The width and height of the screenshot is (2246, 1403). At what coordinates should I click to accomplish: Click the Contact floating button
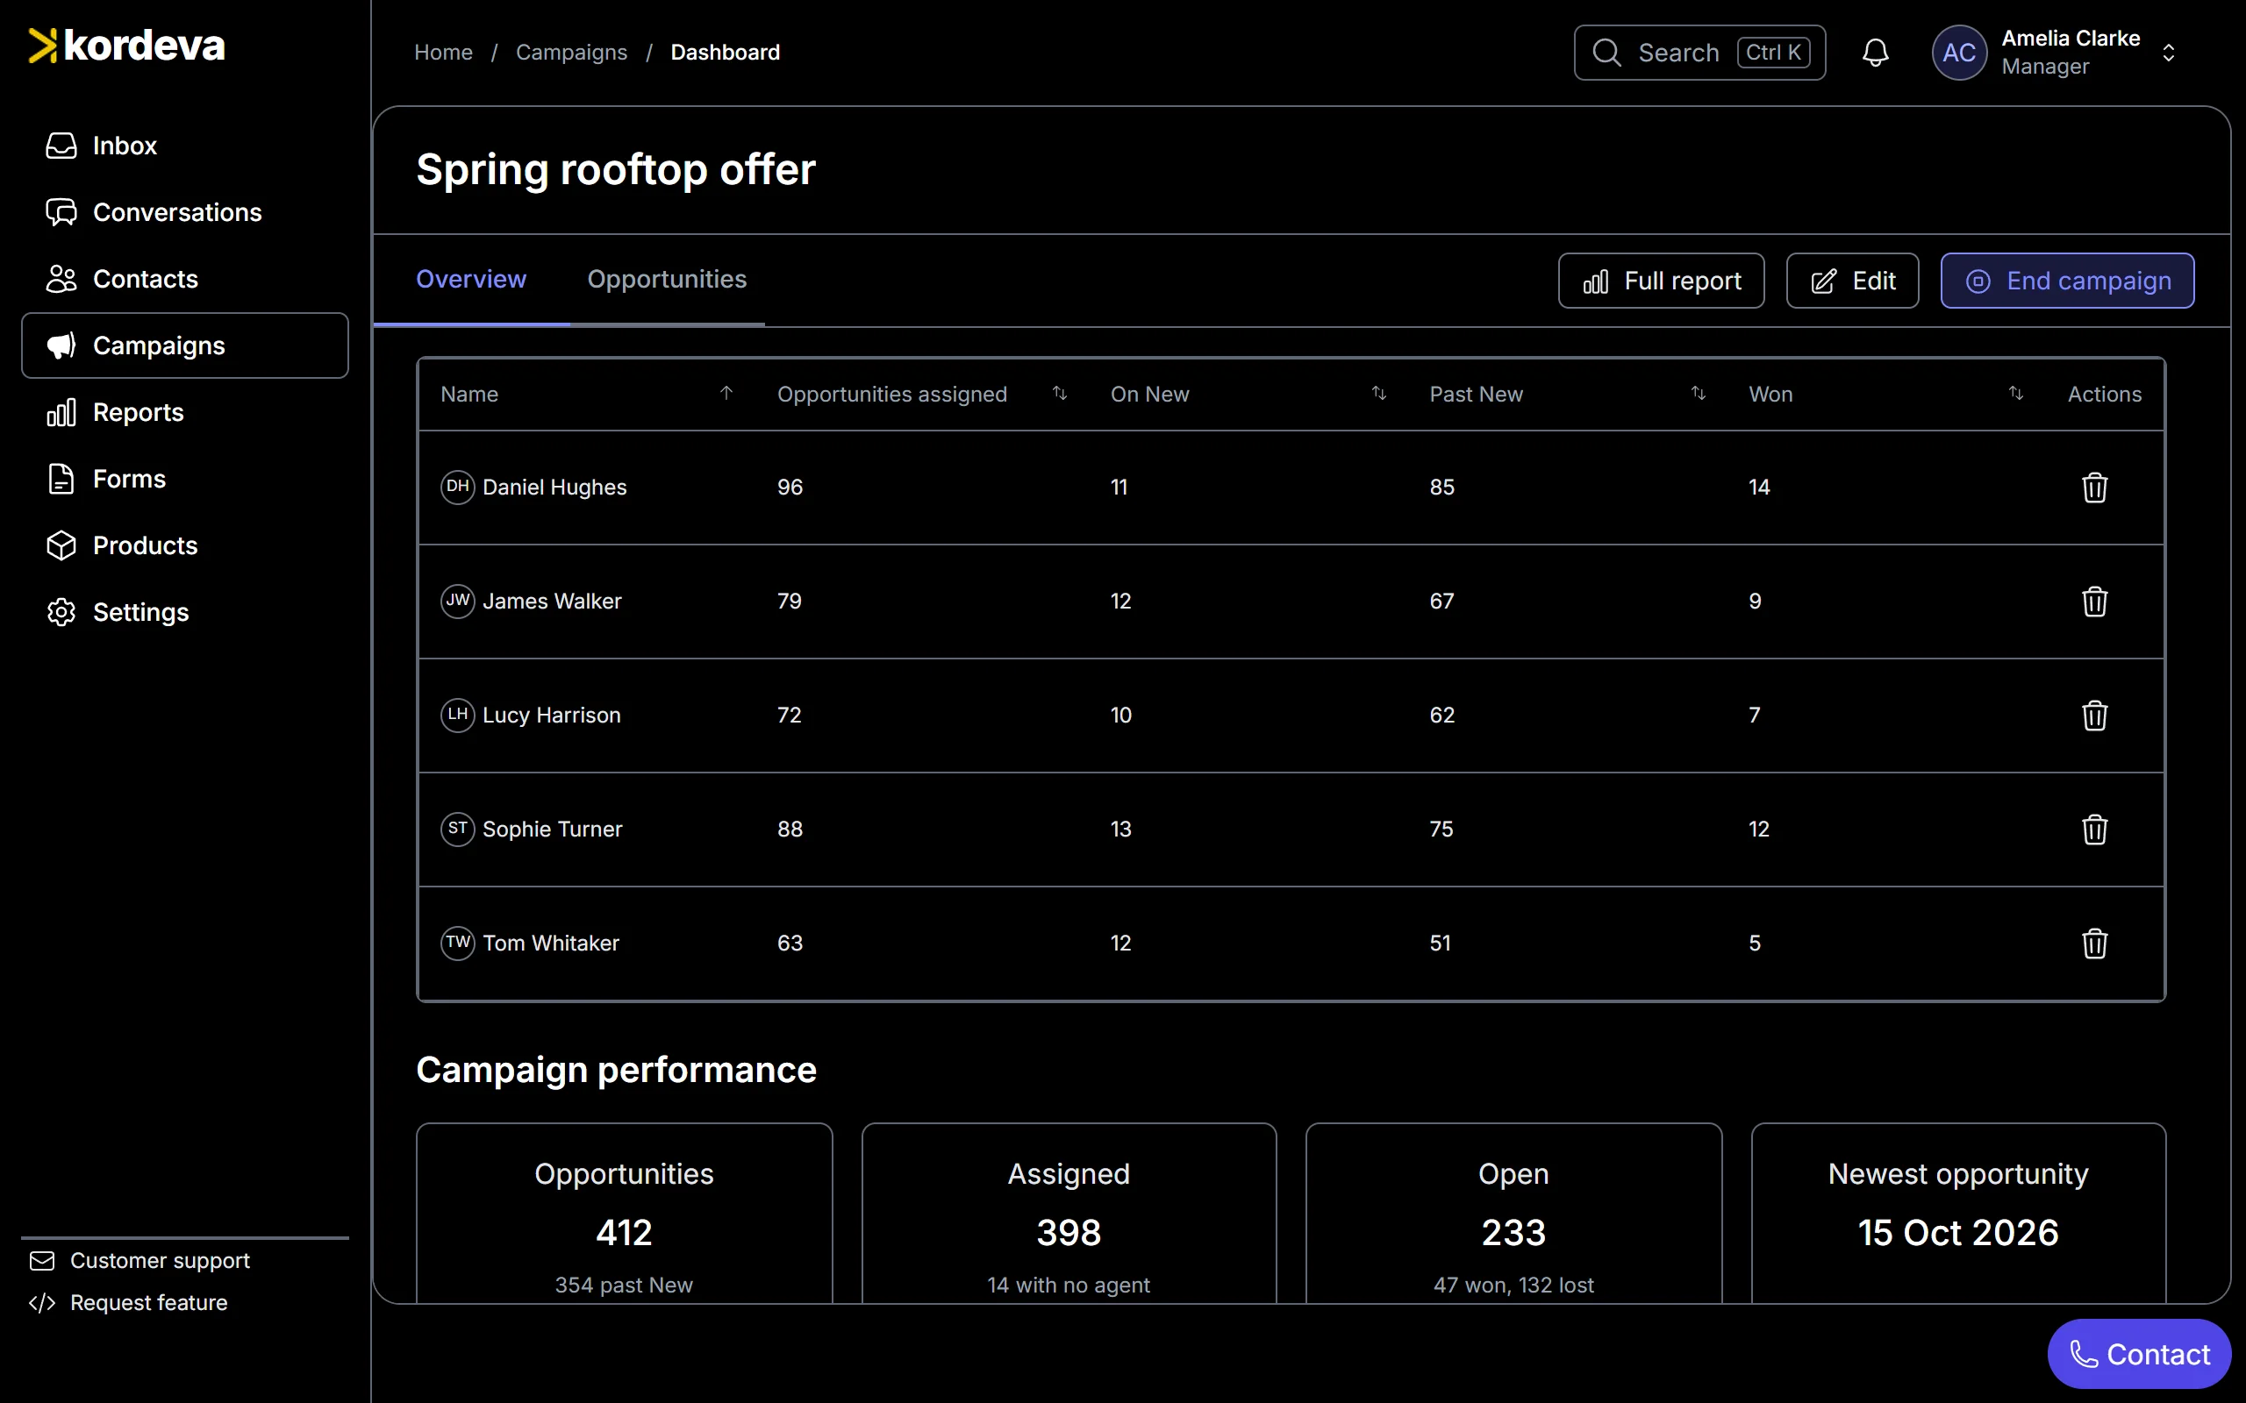pyautogui.click(x=2138, y=1354)
